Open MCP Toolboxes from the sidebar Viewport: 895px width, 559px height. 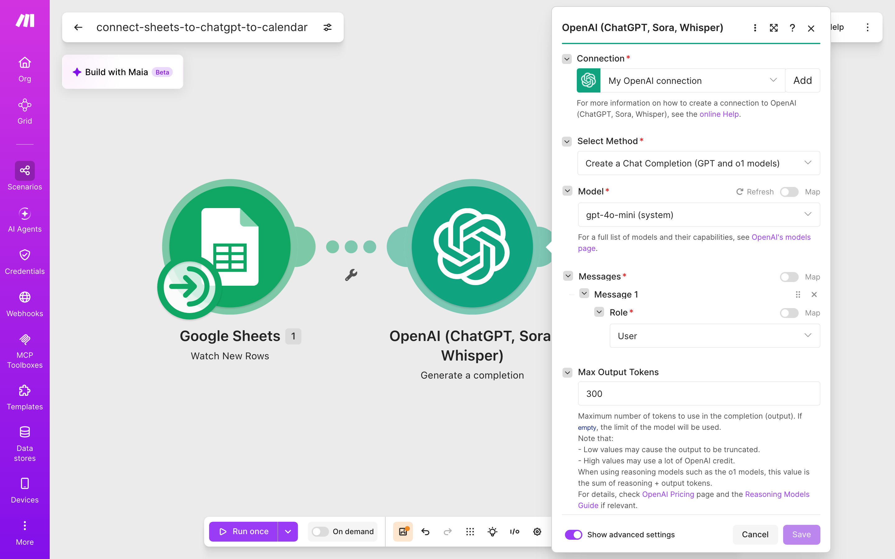coord(25,351)
